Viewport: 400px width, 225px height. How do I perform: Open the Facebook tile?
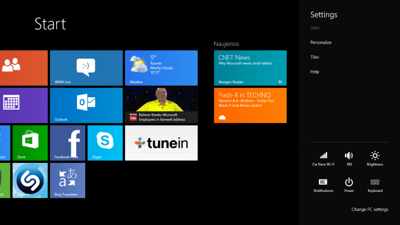coord(67,142)
